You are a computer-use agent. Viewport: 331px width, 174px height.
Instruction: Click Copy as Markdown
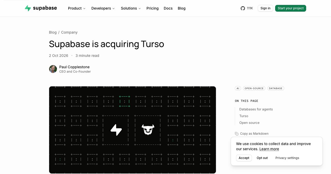254,134
